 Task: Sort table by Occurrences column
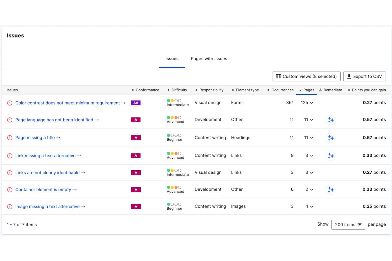click(280, 90)
